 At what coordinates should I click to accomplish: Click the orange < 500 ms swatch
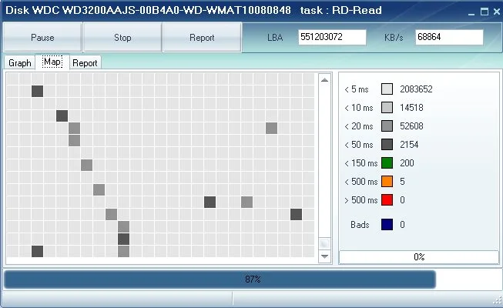[387, 182]
